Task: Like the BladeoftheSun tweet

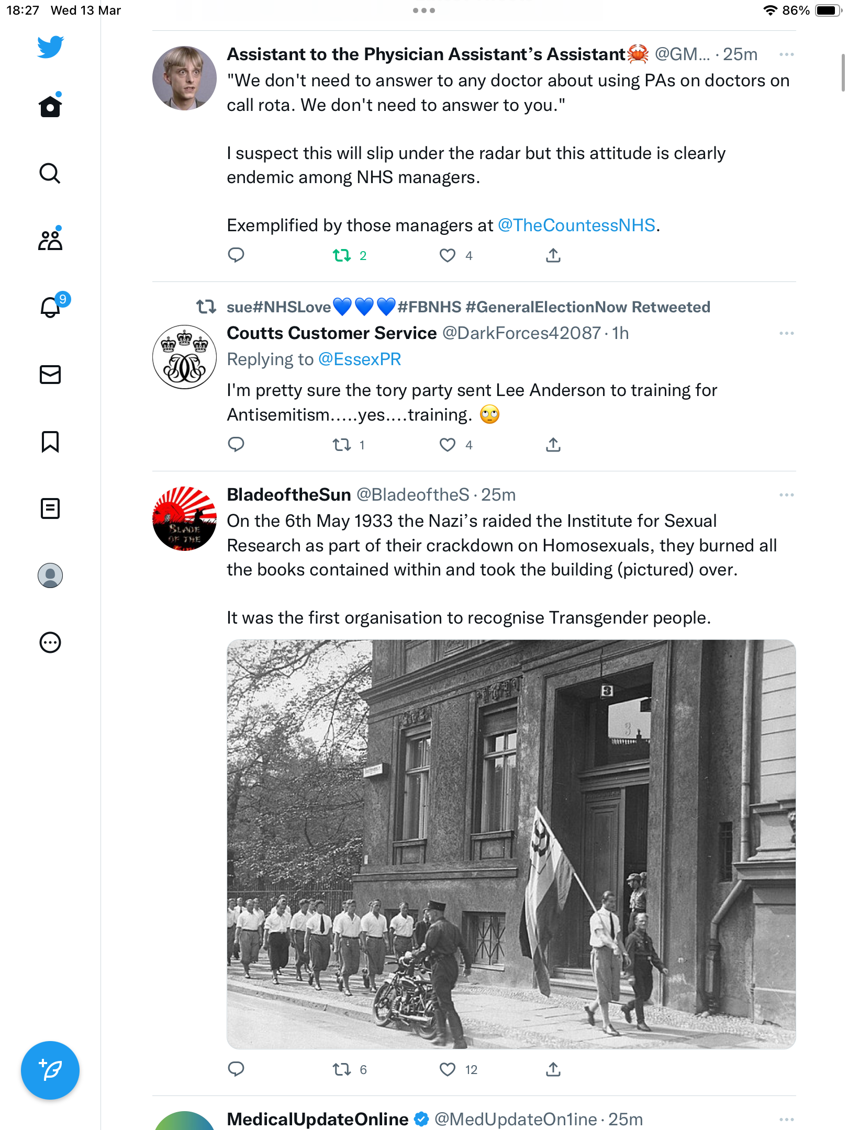Action: 447,1069
